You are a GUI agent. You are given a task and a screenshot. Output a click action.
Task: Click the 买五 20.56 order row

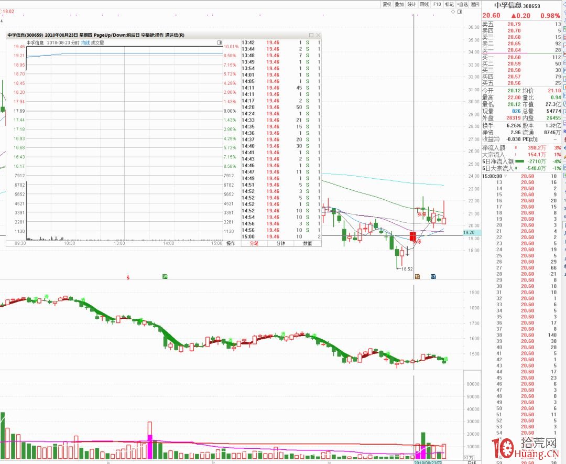(521, 83)
